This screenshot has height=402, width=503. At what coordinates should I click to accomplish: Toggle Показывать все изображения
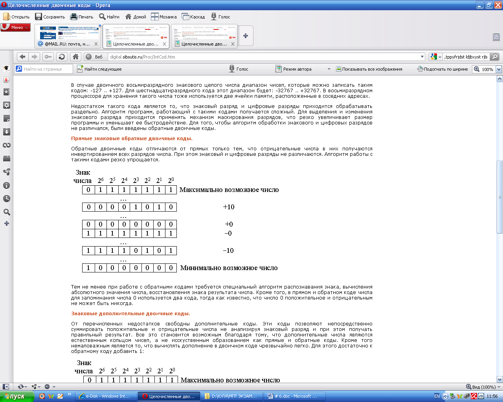369,69
